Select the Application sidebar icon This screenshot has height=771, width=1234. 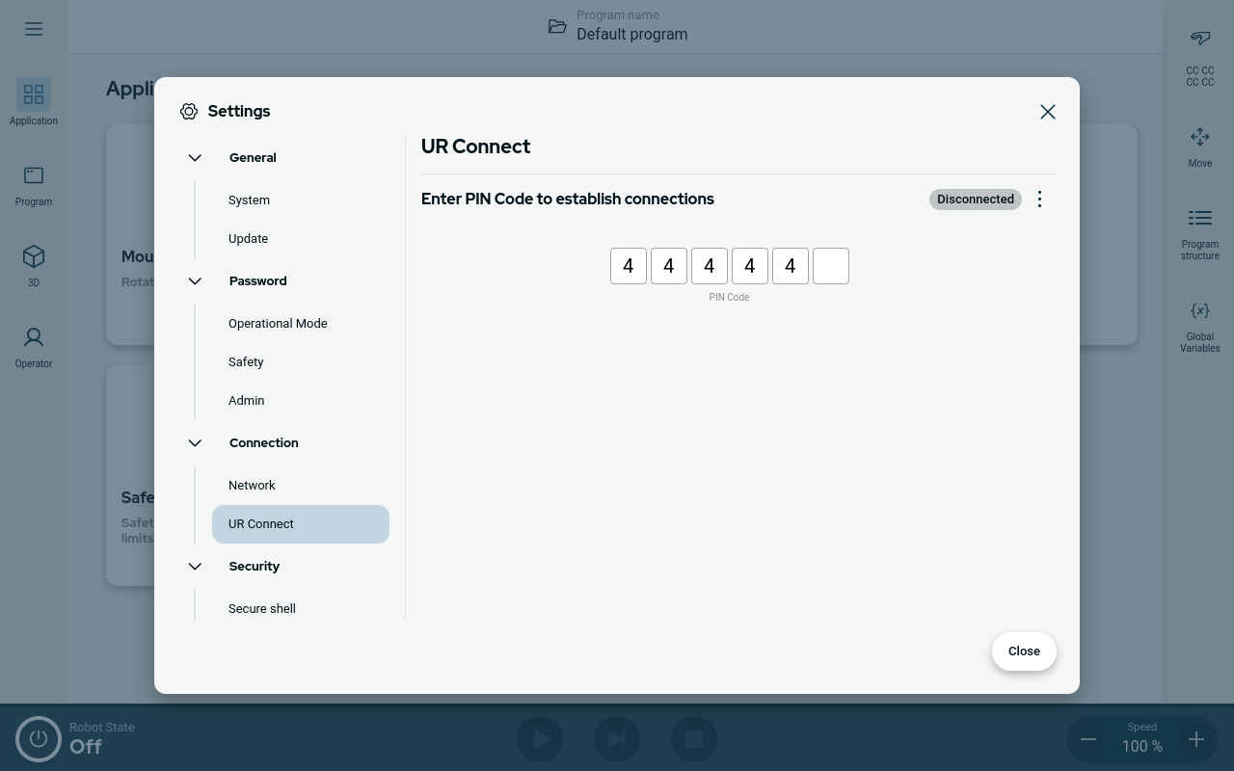click(33, 102)
